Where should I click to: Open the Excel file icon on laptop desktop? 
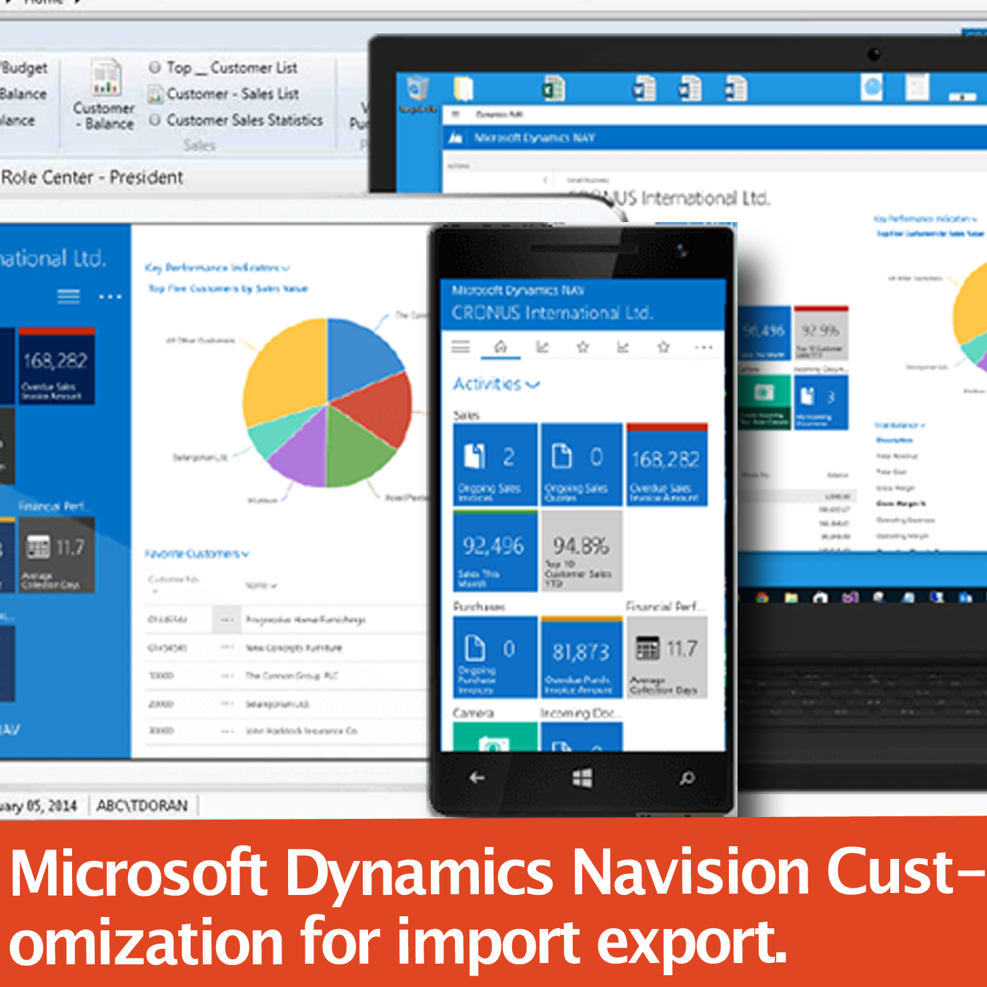pyautogui.click(x=554, y=89)
